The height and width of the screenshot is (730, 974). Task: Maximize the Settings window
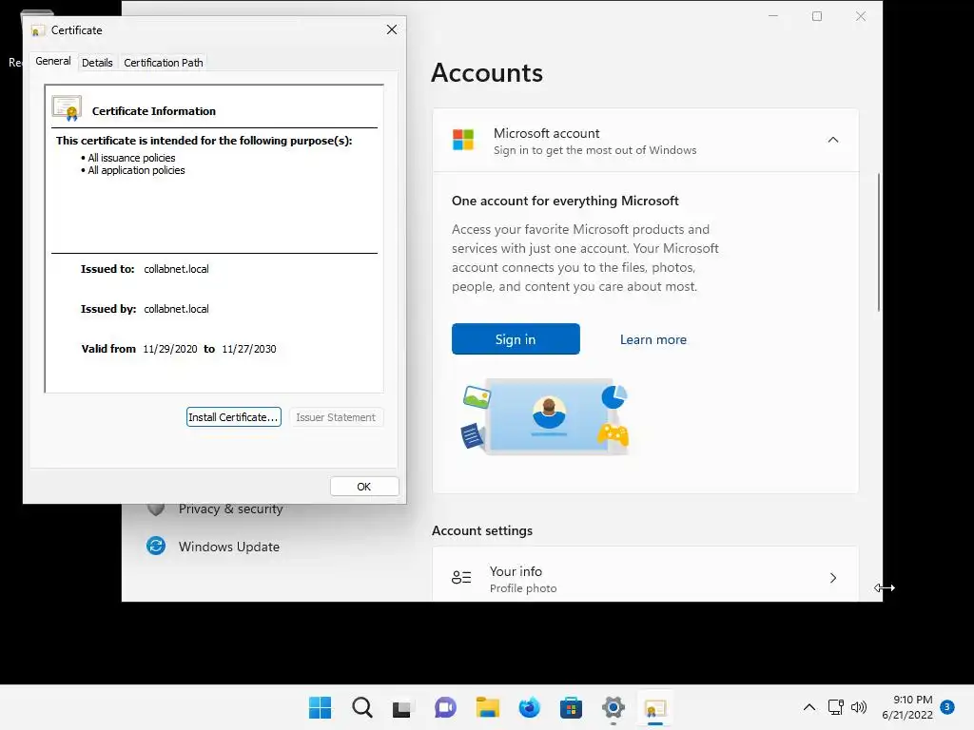[x=817, y=16]
